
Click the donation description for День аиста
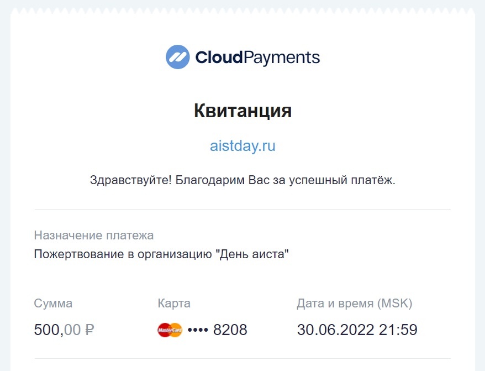(161, 254)
